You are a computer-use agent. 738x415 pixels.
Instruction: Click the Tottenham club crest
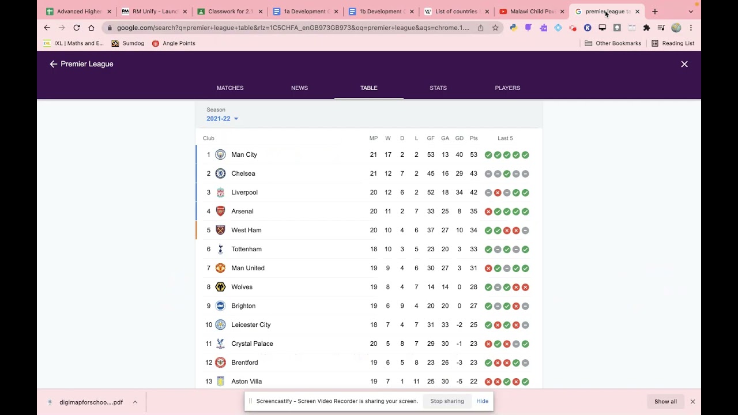[x=220, y=249]
